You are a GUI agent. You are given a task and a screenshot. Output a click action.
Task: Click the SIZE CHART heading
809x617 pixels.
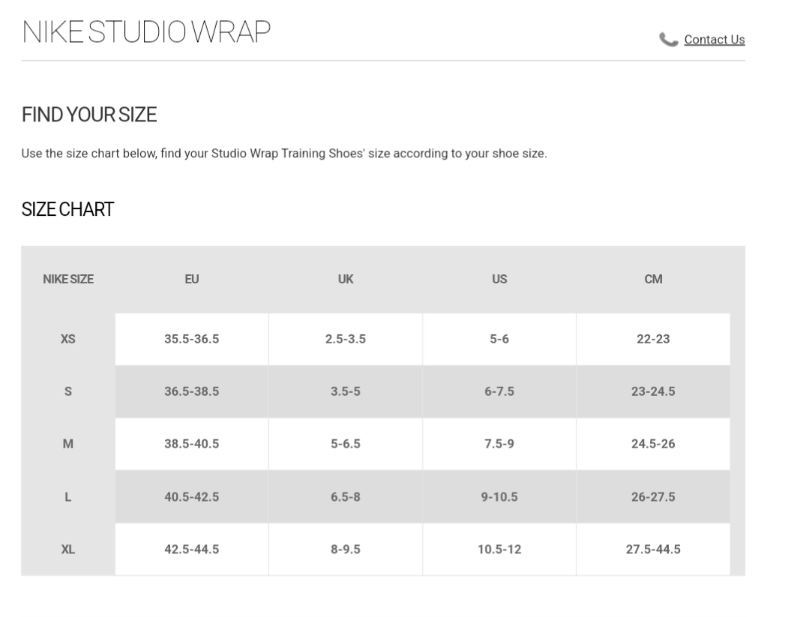point(68,210)
